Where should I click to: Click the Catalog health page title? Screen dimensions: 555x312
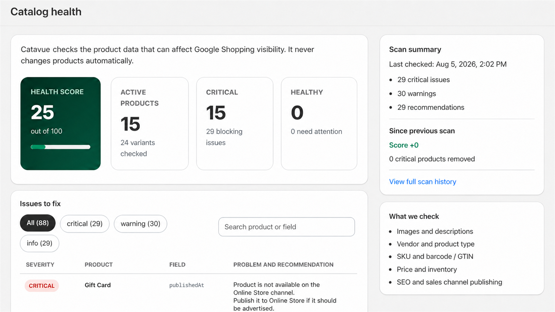pos(46,12)
